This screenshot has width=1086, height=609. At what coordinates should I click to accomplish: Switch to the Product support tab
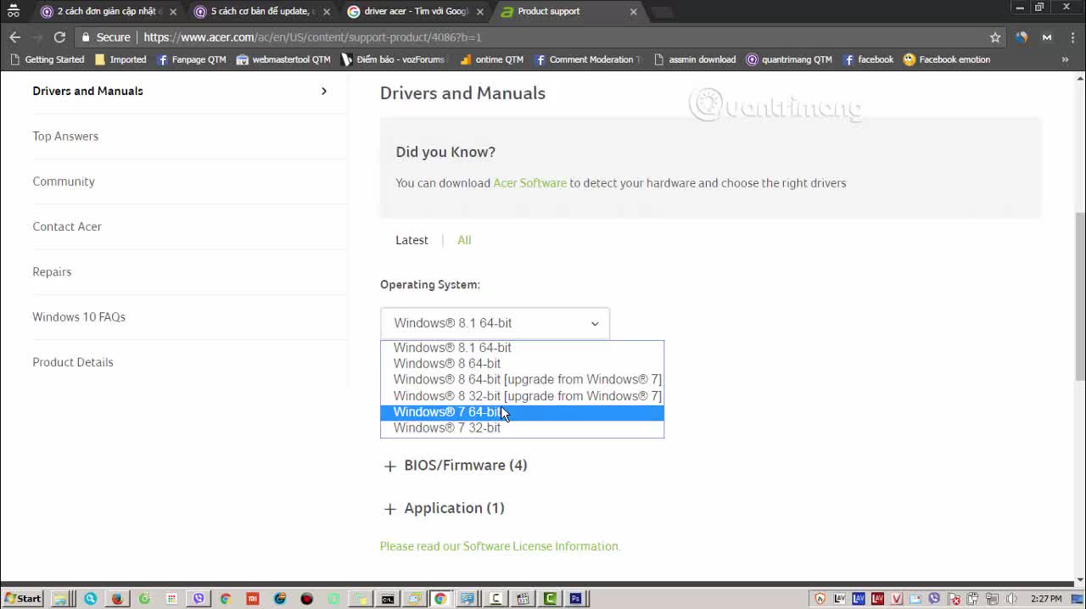(568, 12)
